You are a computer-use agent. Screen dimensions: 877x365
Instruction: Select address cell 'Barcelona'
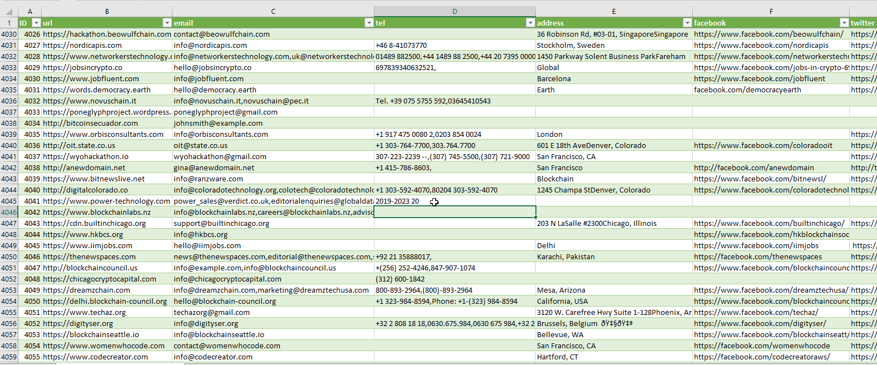point(614,78)
